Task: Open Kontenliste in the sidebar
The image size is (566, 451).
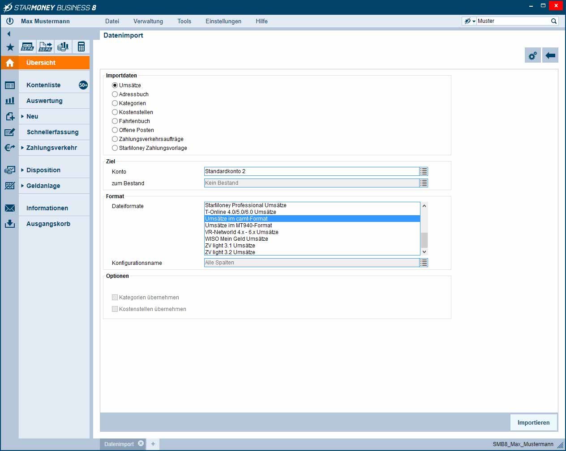Action: click(43, 85)
